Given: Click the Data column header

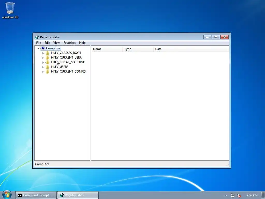Looking at the screenshot, I should tap(191, 49).
